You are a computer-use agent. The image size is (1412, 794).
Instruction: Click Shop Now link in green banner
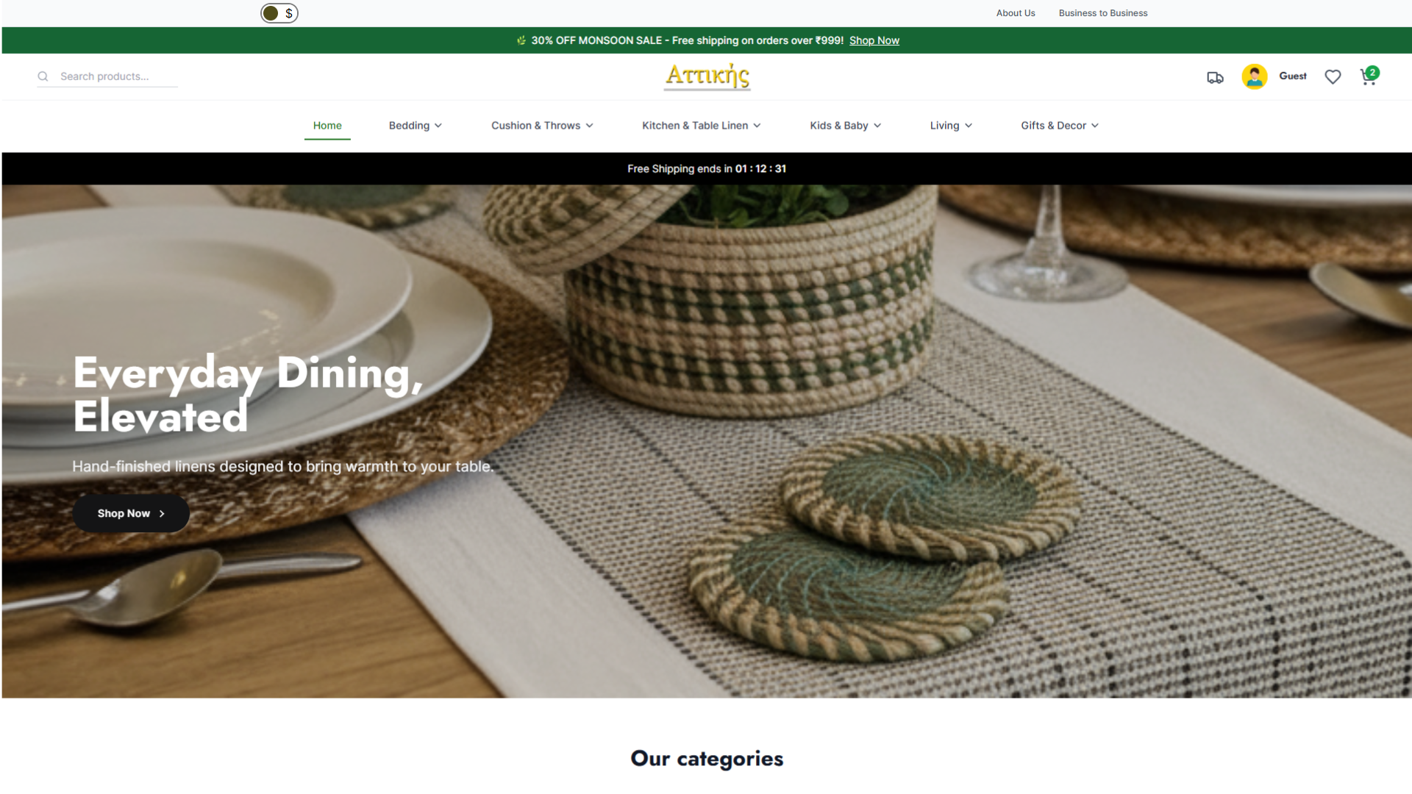pos(874,40)
